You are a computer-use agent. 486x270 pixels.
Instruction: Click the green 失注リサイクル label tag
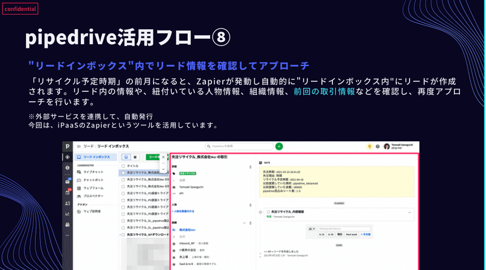[188, 174]
